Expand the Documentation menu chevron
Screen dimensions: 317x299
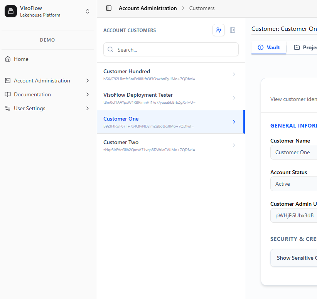pyautogui.click(x=88, y=94)
